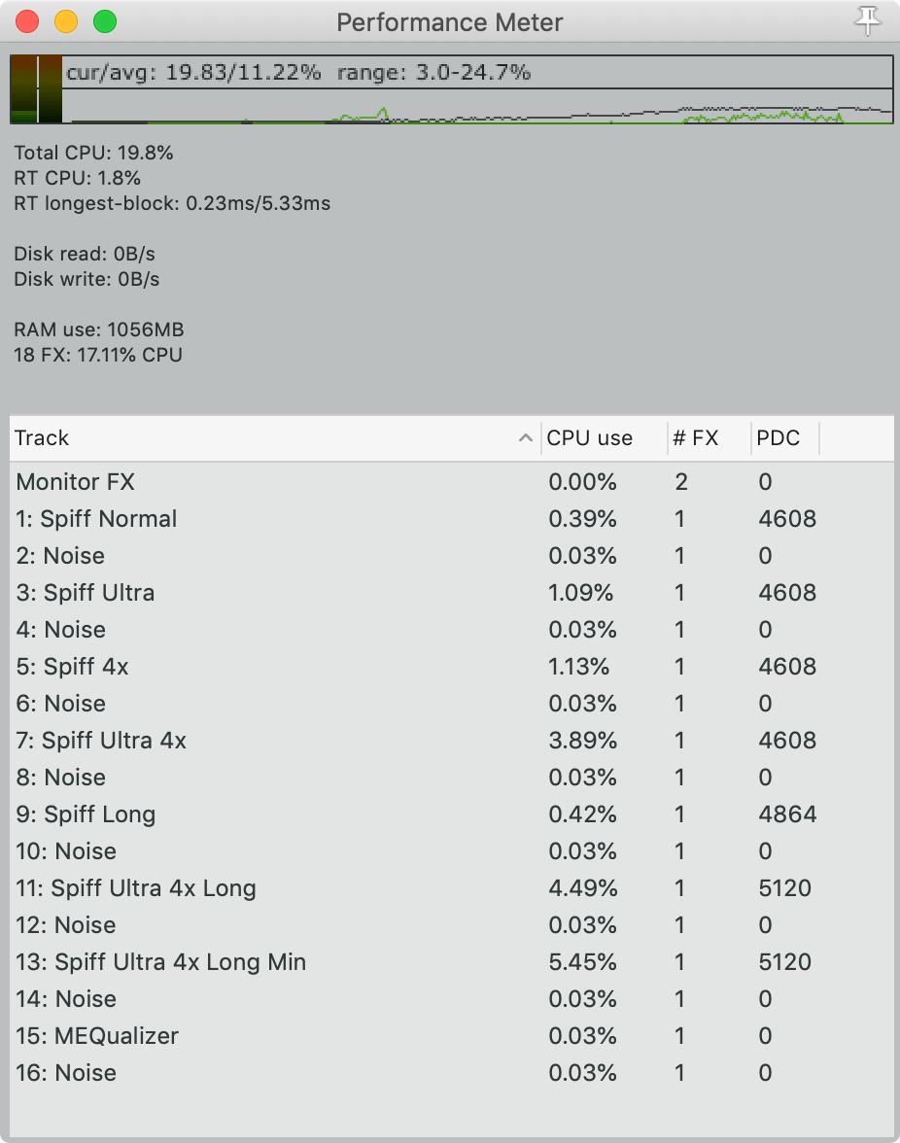Click the 18 FX CPU summary text
The height and width of the screenshot is (1143, 900).
[97, 355]
